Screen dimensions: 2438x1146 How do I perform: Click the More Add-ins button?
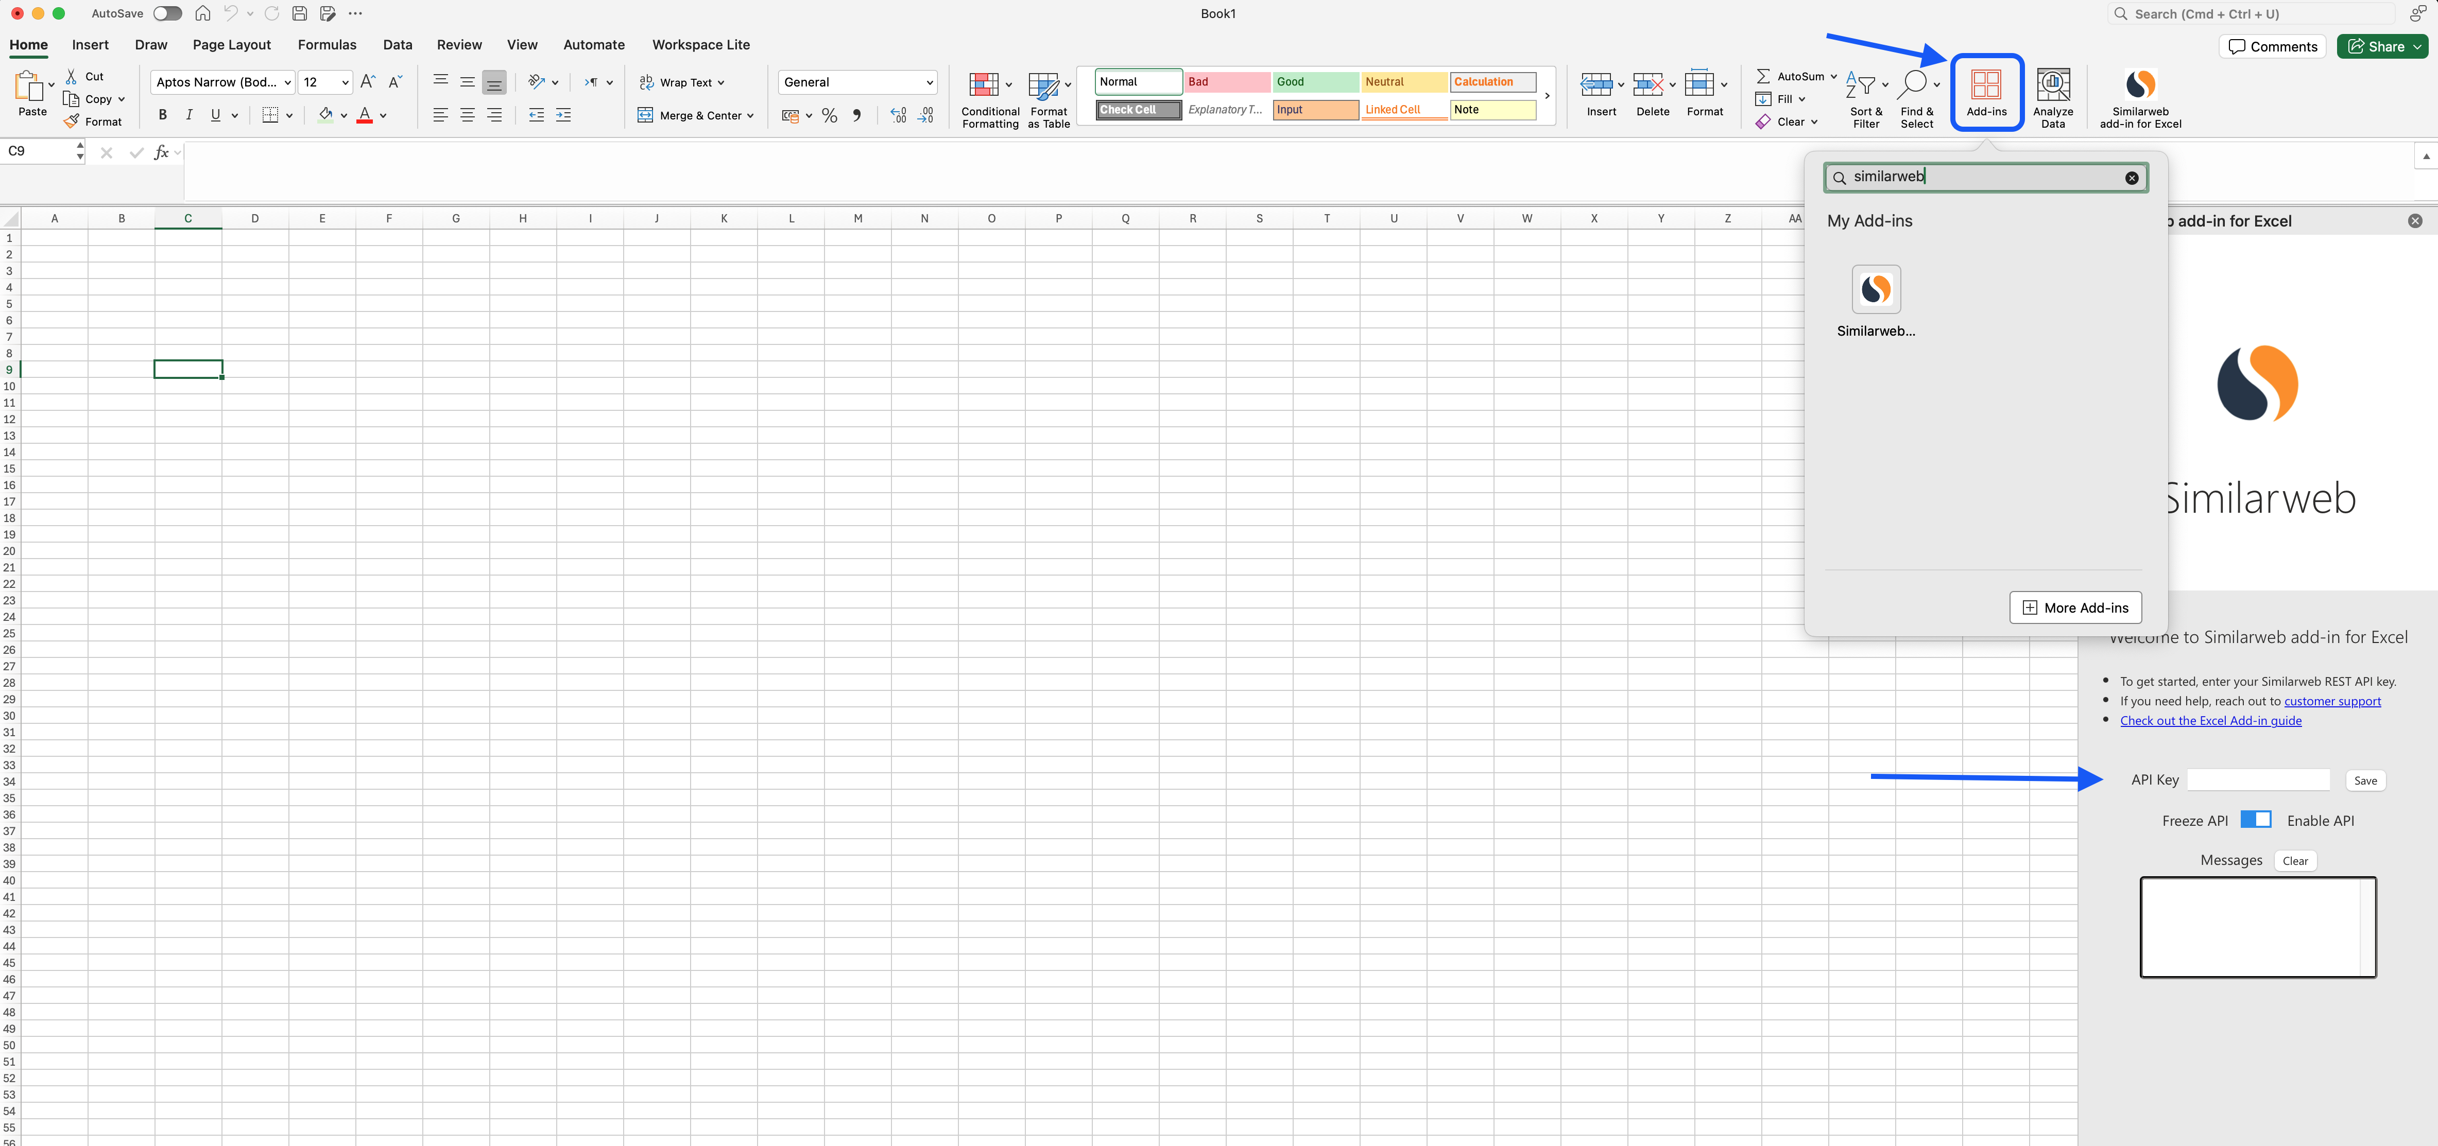click(x=2075, y=607)
